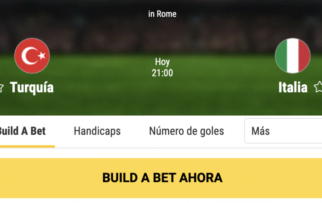Screen dimensions: 322x203
Task: Toggle the favorite star beside Italia
Action: (x=318, y=87)
